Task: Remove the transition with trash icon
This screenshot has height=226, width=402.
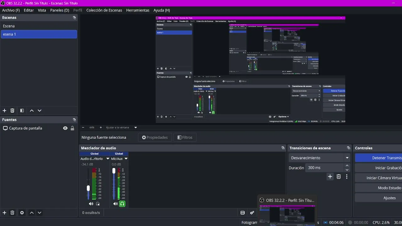Action: (x=339, y=177)
